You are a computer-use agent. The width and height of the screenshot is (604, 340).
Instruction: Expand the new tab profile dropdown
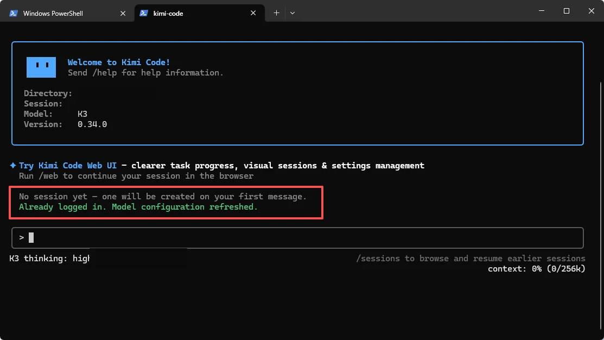tap(293, 13)
